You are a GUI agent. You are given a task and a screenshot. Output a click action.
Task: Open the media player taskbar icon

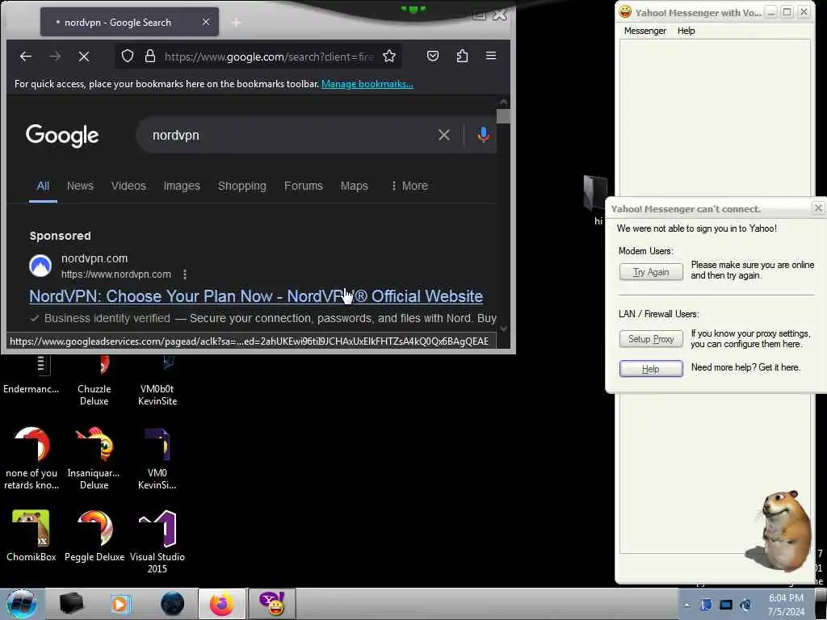(x=120, y=604)
